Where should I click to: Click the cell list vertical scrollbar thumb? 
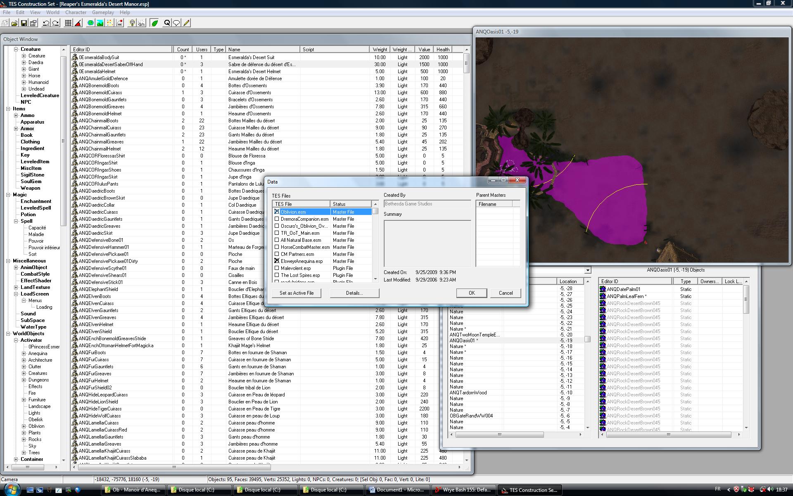coord(587,339)
